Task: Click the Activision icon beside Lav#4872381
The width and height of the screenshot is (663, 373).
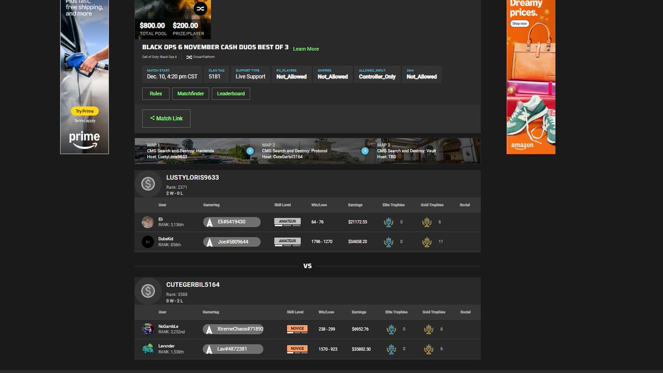Action: pos(209,349)
